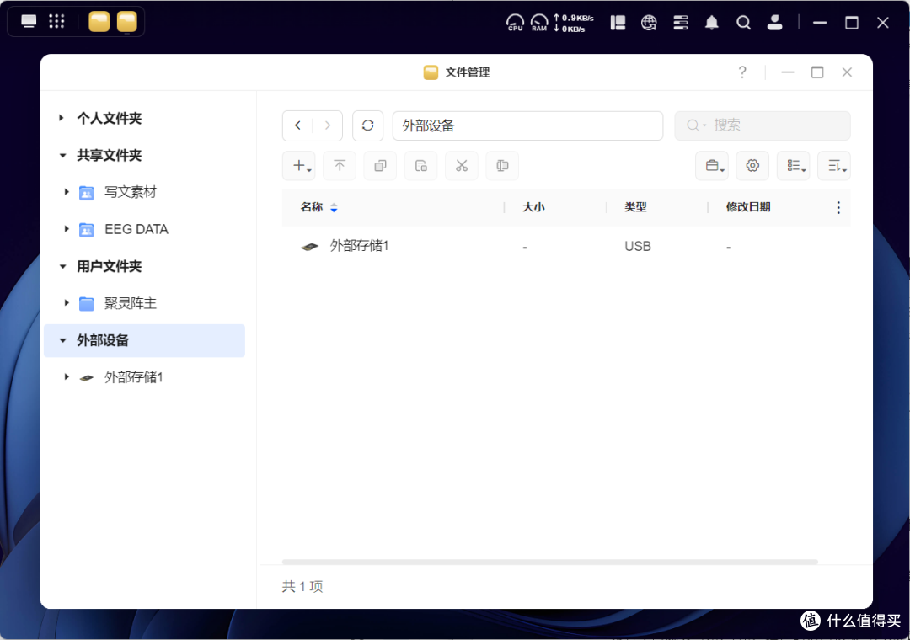This screenshot has width=910, height=640.
Task: Open 写文素材 shared folder
Action: click(x=131, y=192)
